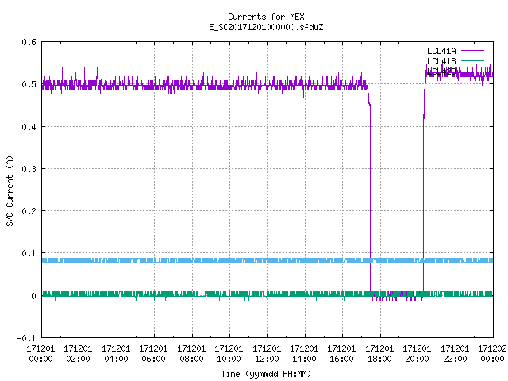Image resolution: width=508 pixels, height=381 pixels.
Task: Click the purple LCL41A legend line sample
Action: [472, 51]
